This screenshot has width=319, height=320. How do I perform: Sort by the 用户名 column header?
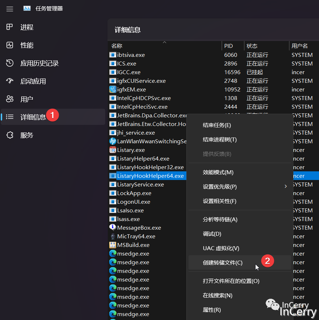point(304,46)
